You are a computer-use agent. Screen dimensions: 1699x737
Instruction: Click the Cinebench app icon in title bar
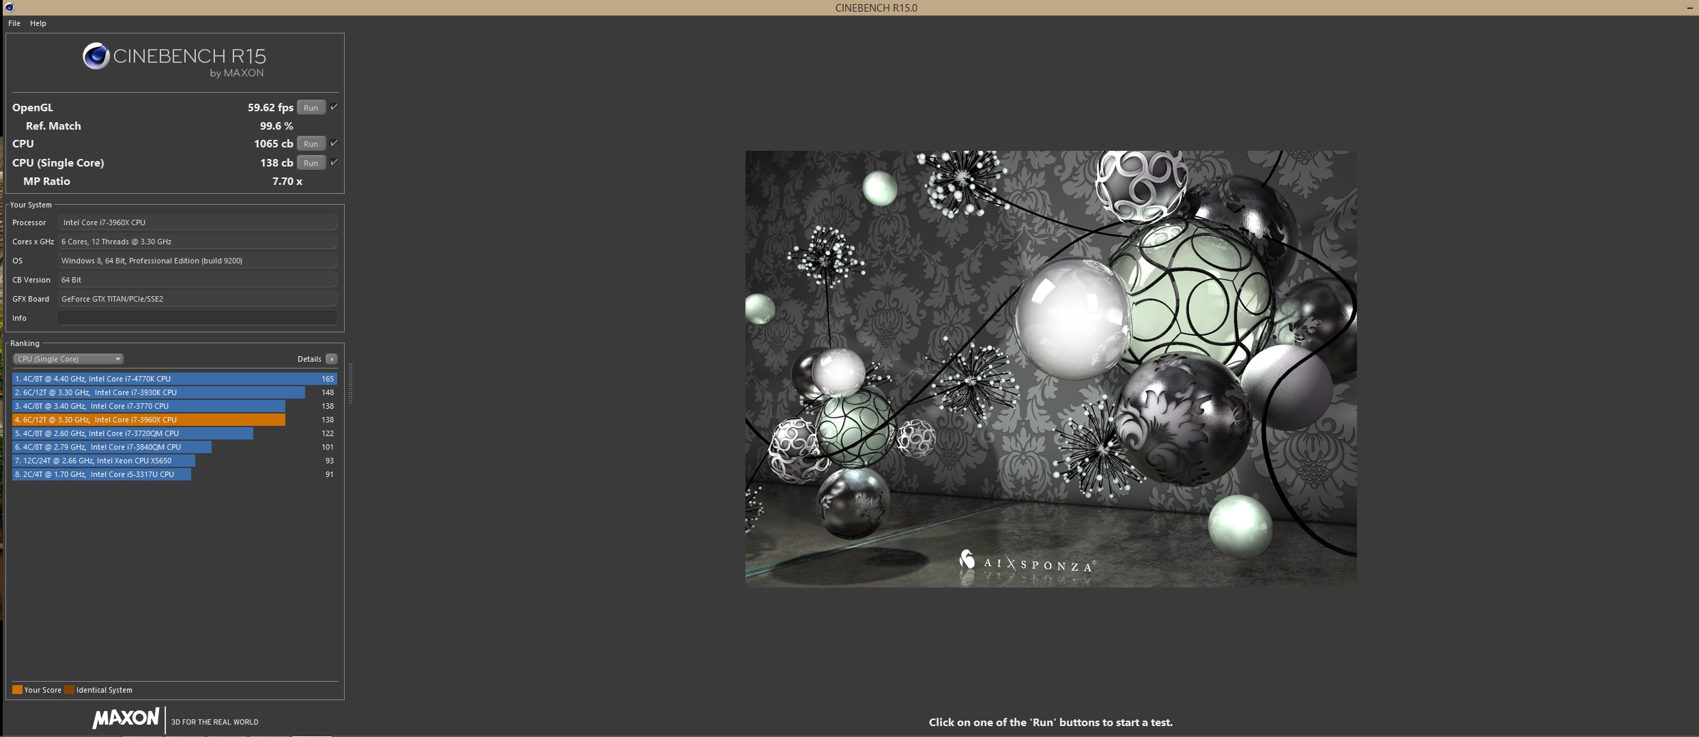point(10,8)
